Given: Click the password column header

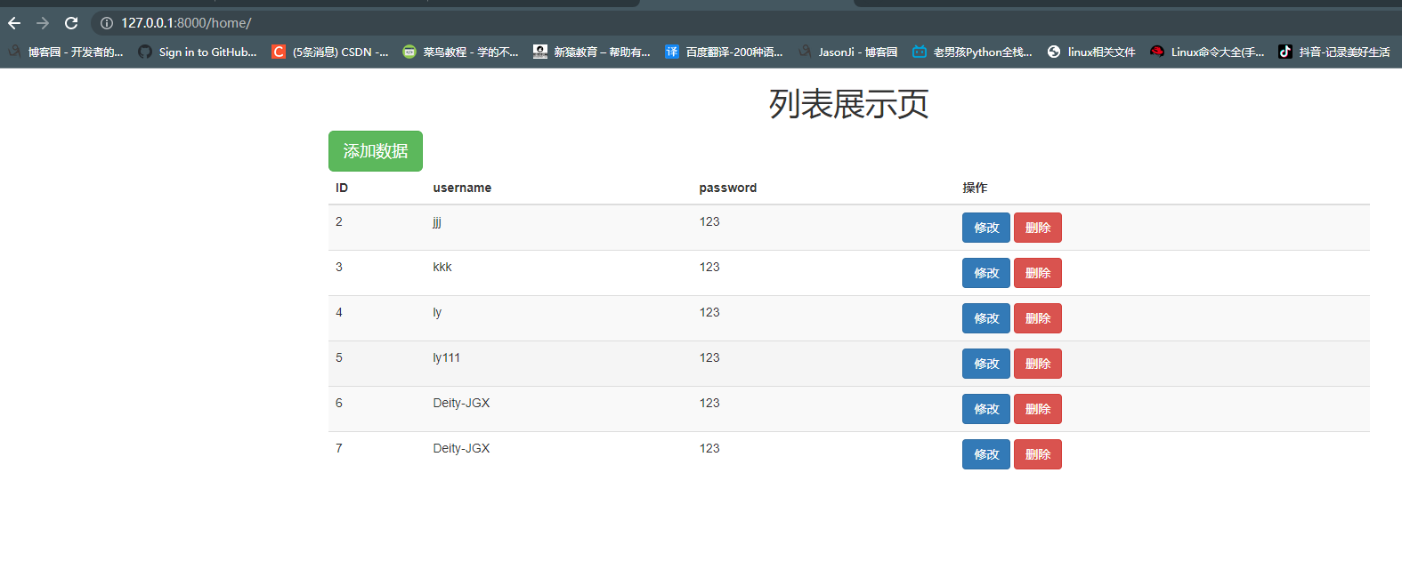Looking at the screenshot, I should pyautogui.click(x=728, y=188).
